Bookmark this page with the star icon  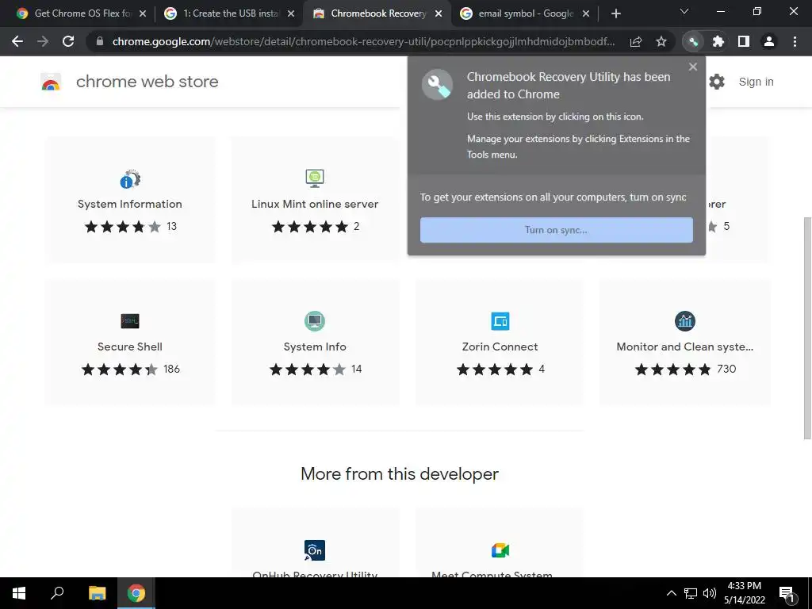click(661, 41)
